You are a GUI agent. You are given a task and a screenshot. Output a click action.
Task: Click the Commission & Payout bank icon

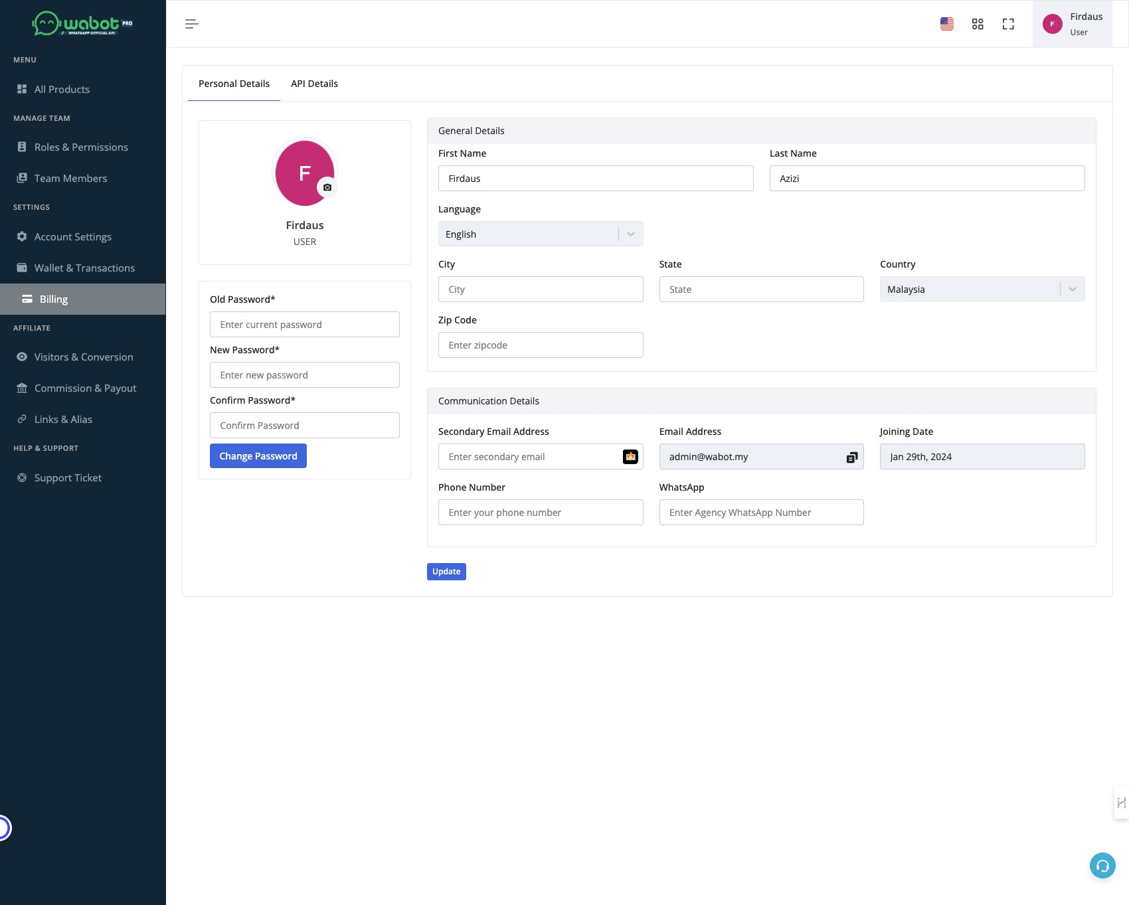[22, 388]
